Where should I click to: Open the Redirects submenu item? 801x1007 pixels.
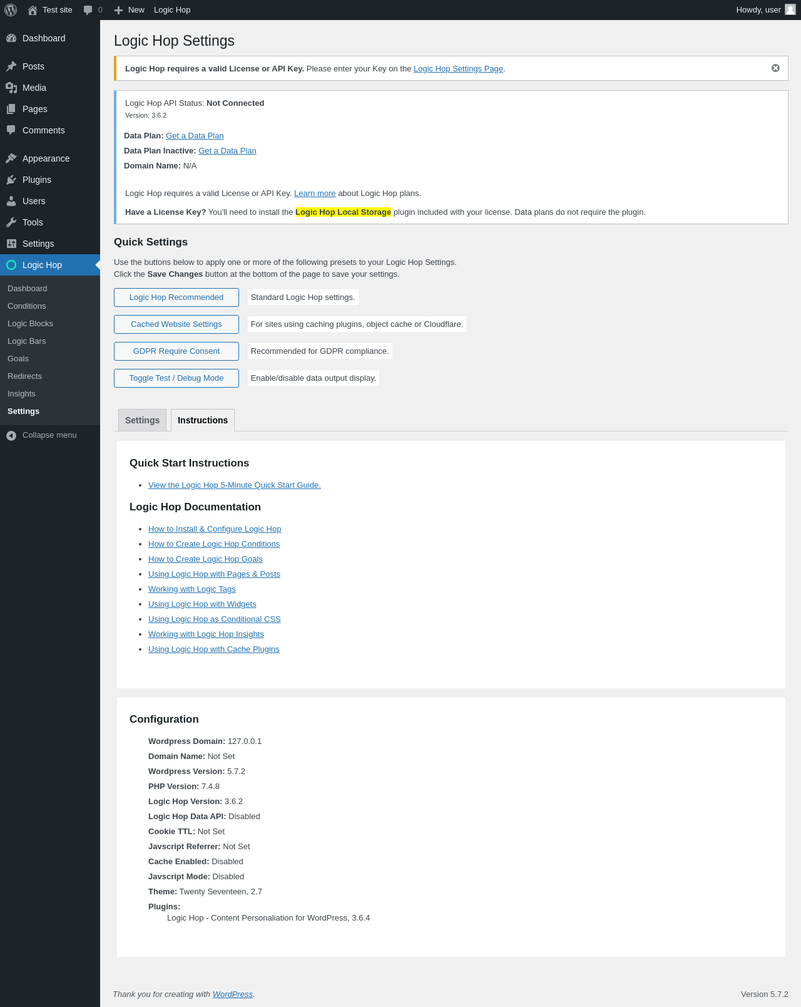(24, 376)
